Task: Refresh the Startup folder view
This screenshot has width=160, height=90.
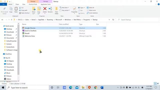Action: [x=113, y=20]
